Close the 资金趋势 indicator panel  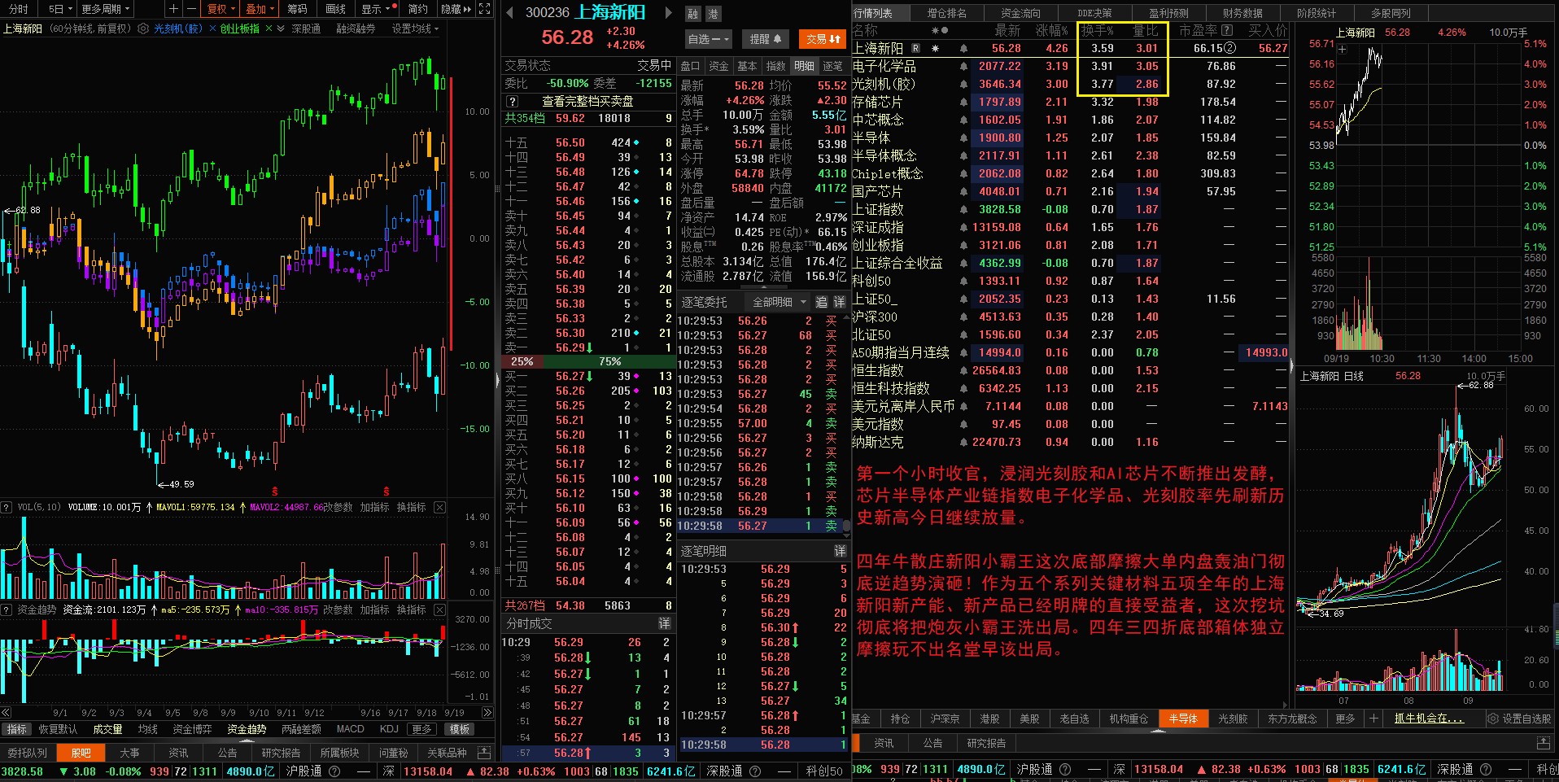point(439,609)
